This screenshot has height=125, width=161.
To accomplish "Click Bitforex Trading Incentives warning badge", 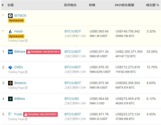I will coord(43,52).
